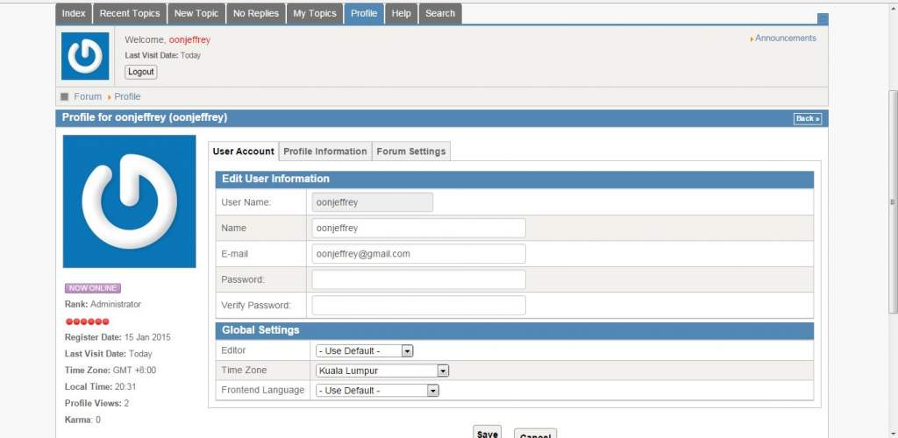Switch to the Forum Settings tab
Screen dimensions: 898x438
point(411,152)
